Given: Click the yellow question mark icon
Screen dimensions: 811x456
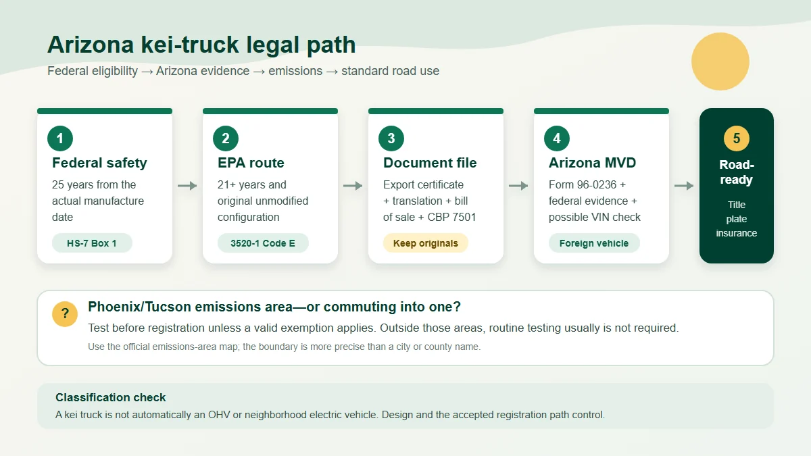Looking at the screenshot, I should (65, 314).
